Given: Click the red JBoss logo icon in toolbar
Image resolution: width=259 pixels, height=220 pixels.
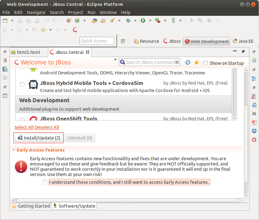Looking at the screenshot, I should [x=75, y=30].
